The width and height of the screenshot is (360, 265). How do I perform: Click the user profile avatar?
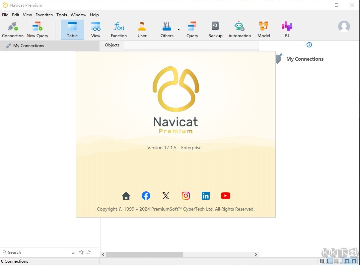click(x=344, y=27)
